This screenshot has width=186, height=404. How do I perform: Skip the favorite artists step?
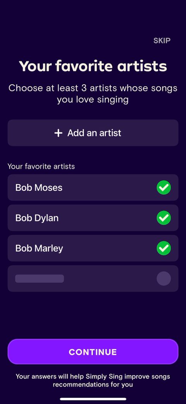pos(162,40)
